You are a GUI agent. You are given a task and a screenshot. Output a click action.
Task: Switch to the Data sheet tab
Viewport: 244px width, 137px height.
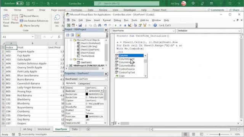point(75,129)
